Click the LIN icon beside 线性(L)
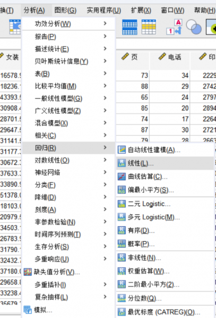 pyautogui.click(x=122, y=163)
